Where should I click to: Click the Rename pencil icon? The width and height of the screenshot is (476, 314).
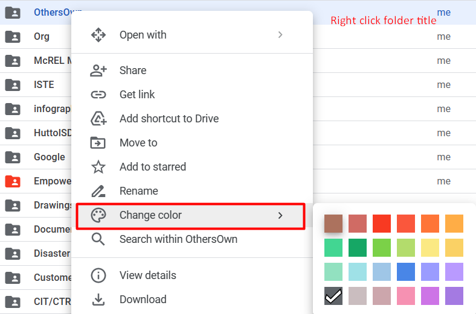98,191
